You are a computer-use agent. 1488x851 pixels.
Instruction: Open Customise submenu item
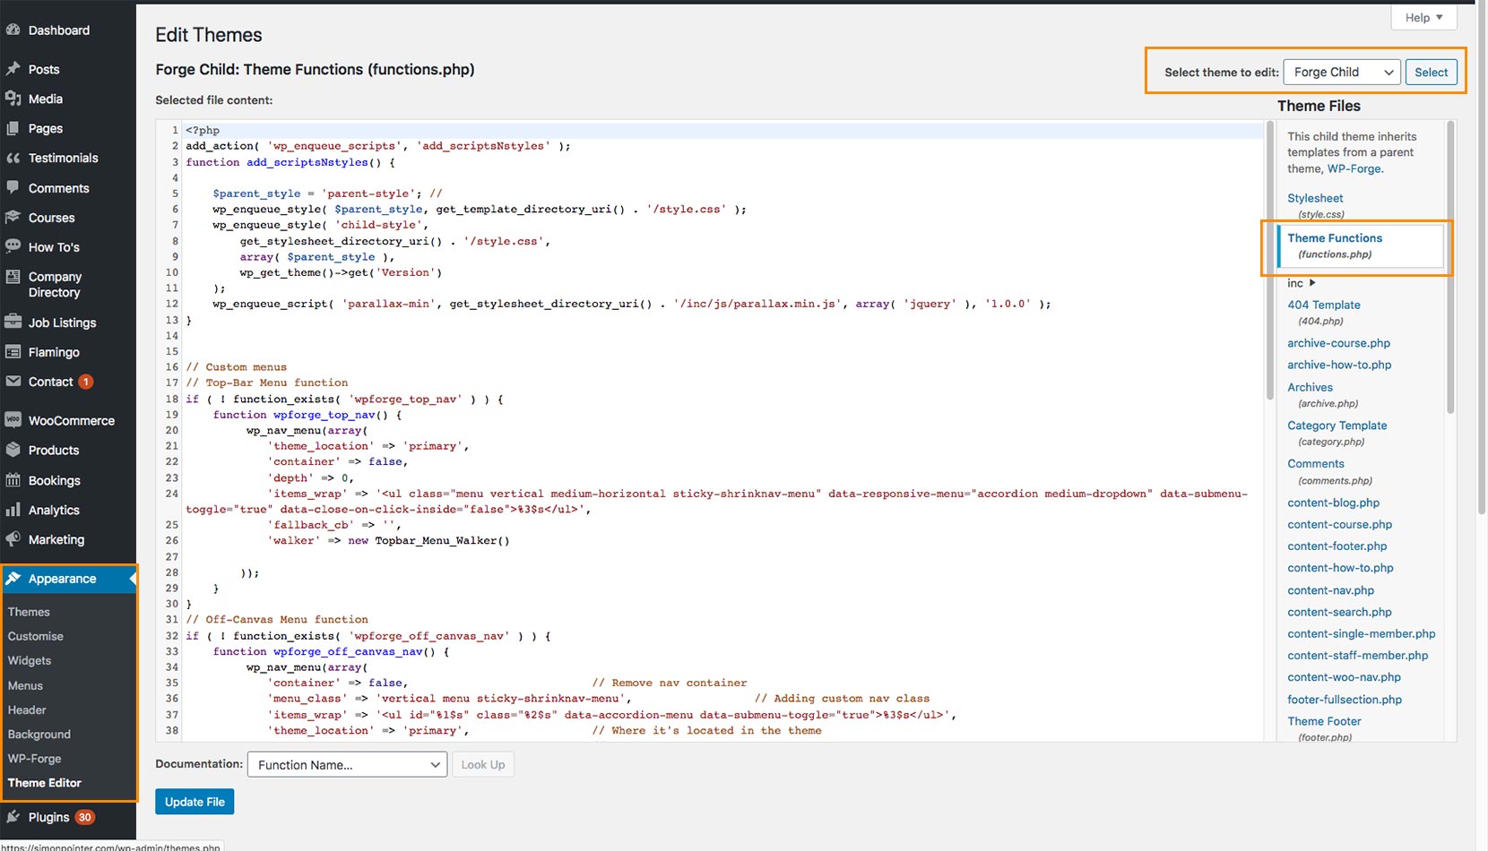(x=36, y=636)
